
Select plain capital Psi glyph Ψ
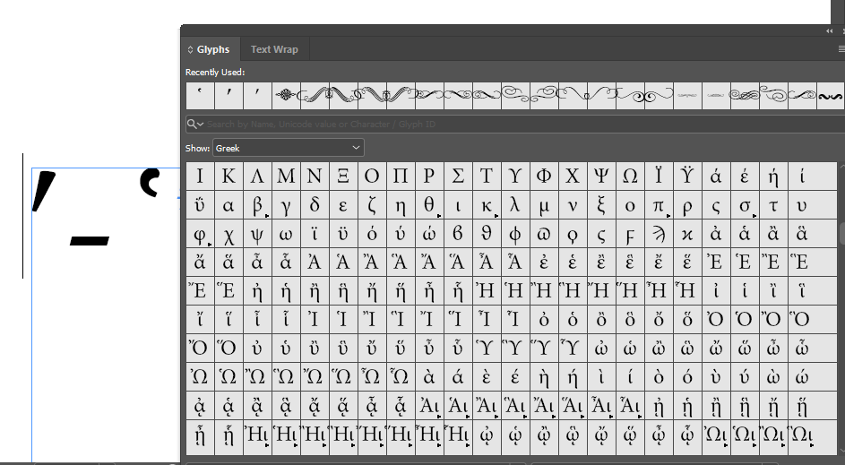click(601, 177)
